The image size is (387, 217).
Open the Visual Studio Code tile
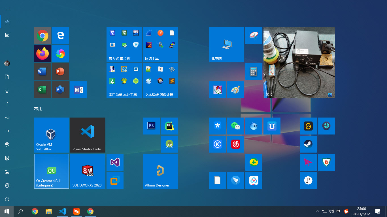coord(88,135)
